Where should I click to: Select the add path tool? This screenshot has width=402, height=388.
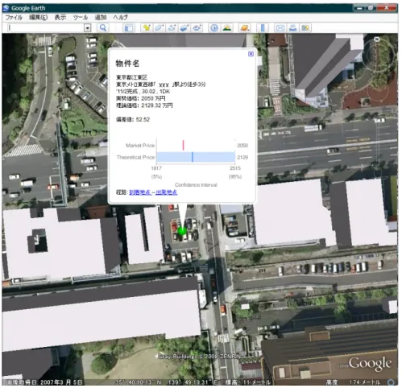pos(172,28)
